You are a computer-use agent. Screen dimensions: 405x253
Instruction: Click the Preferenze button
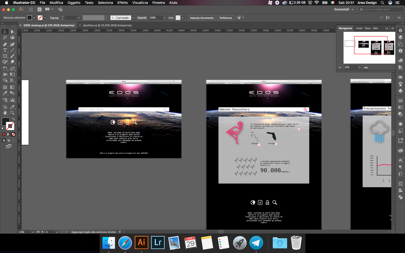pos(226,18)
